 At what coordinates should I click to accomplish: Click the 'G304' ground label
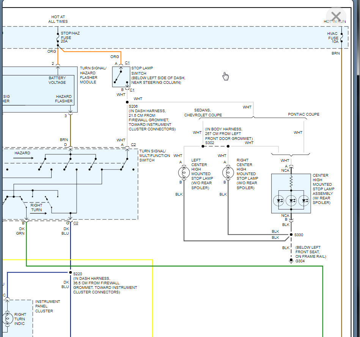pos(300,261)
